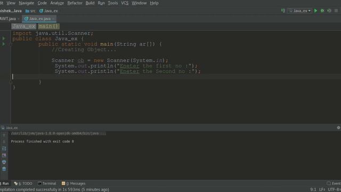Open the Help menu

pos(154,3)
